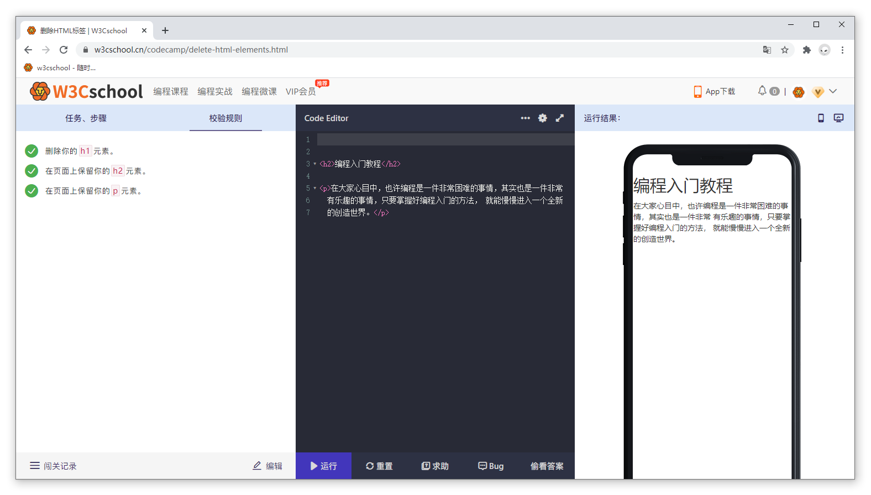The image size is (871, 495).
Task: Click the user avatar icon in header
Action: coord(799,92)
